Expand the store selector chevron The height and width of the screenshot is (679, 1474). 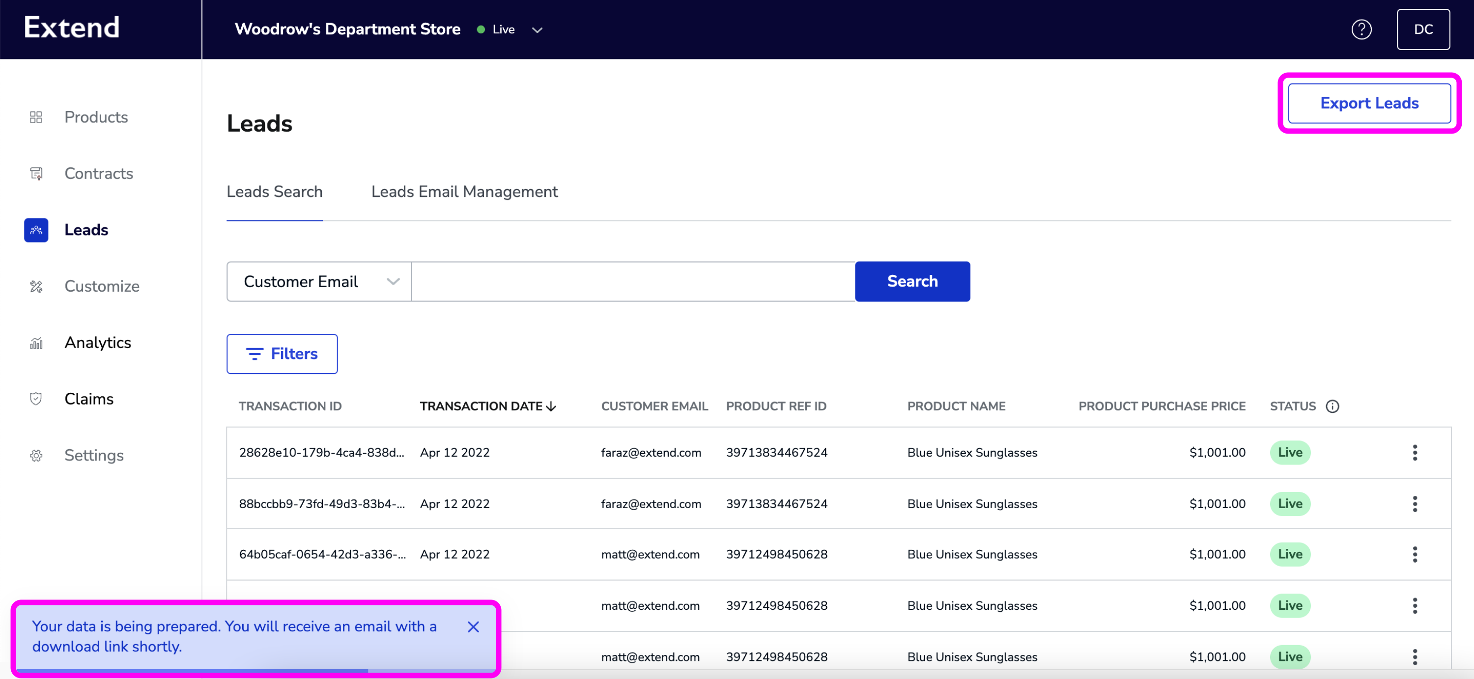click(537, 30)
